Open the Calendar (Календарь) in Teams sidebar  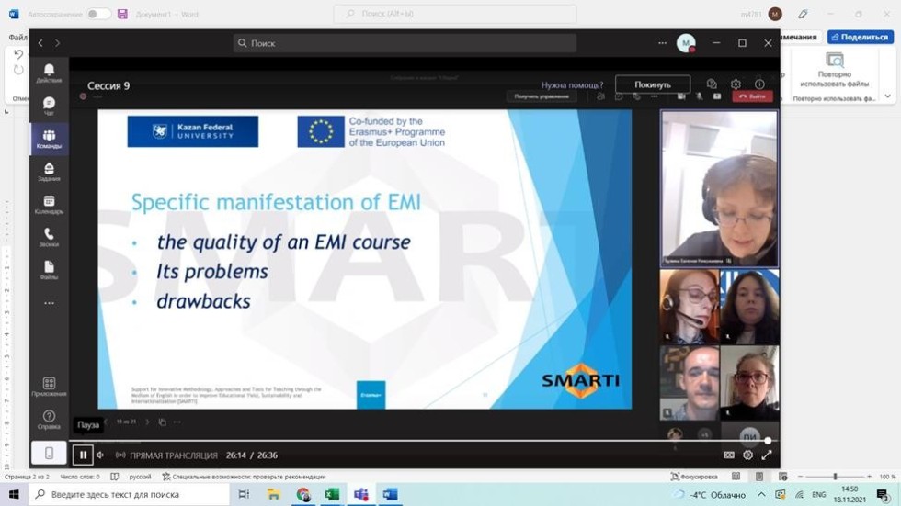pos(49,205)
